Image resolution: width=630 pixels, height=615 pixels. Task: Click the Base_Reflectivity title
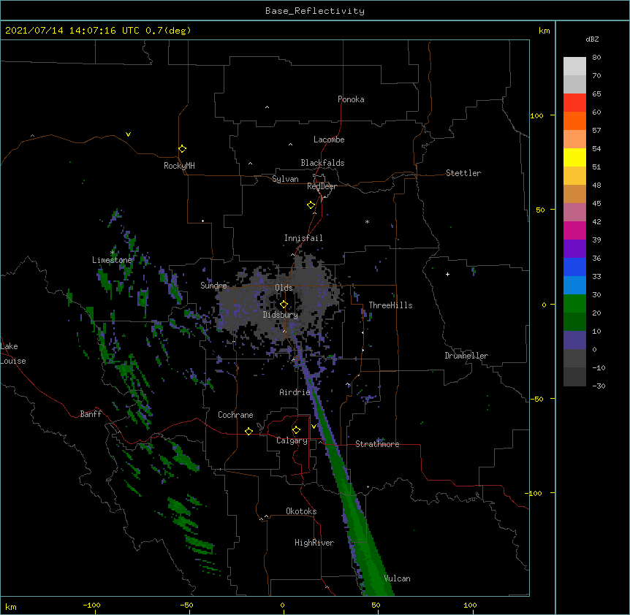coord(315,11)
